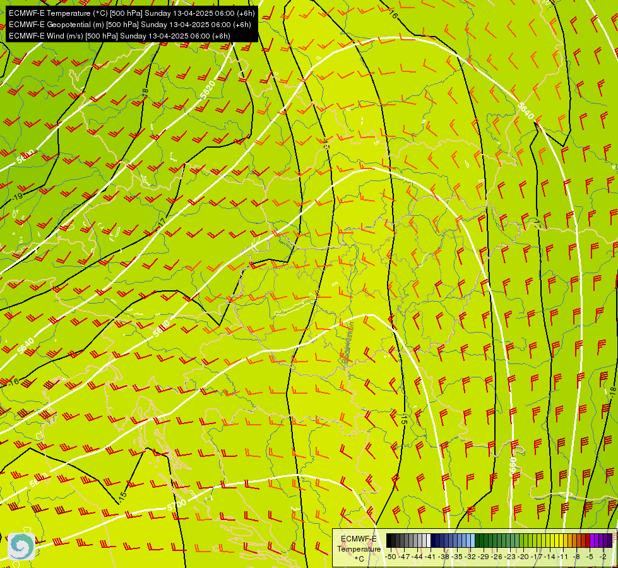Pick the darkest purple last legend swatch
The width and height of the screenshot is (618, 568).
click(610, 540)
